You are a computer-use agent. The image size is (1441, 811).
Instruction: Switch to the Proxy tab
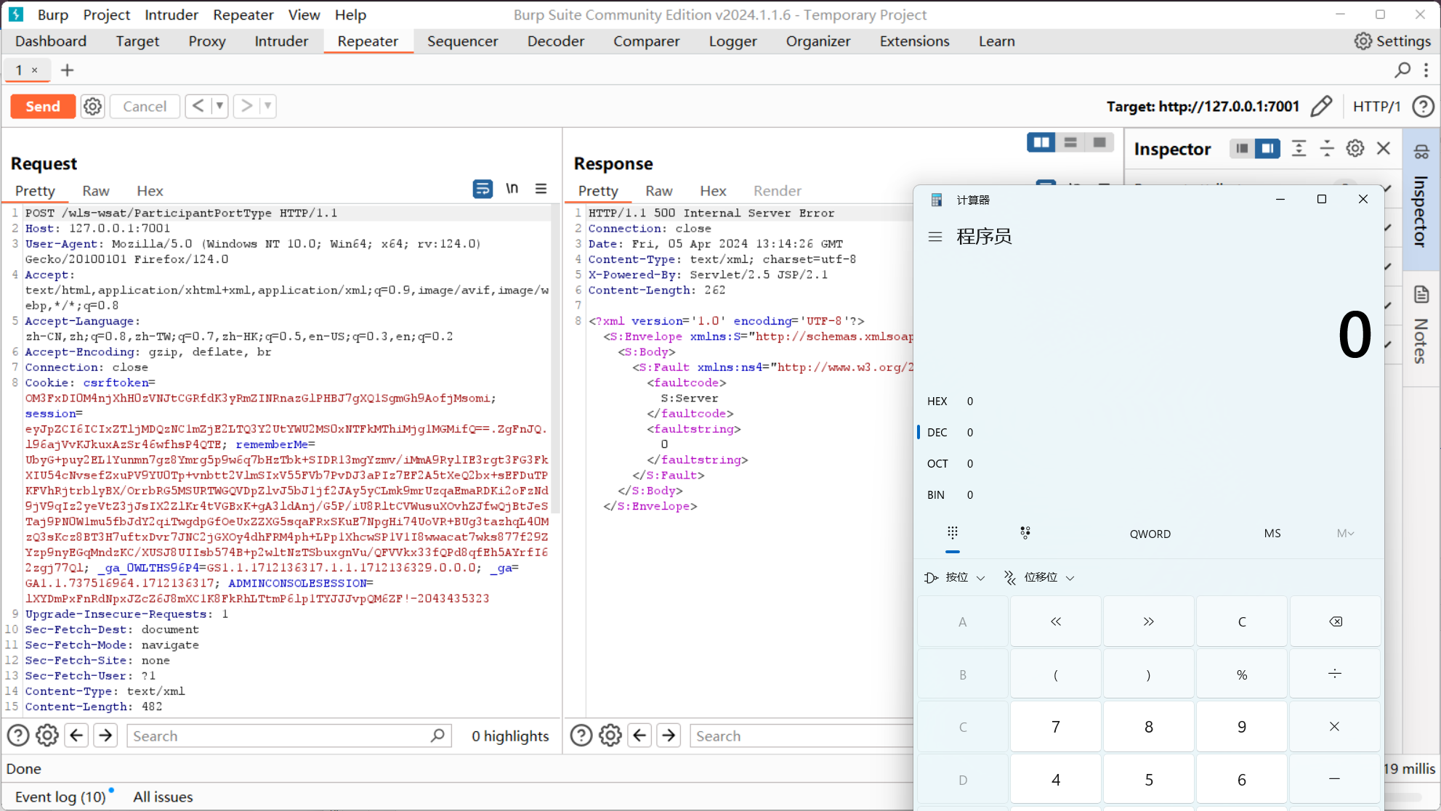pyautogui.click(x=207, y=41)
